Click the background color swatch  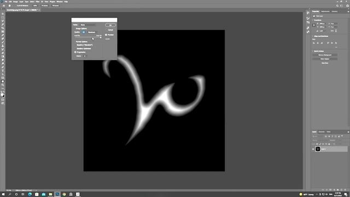click(4, 96)
